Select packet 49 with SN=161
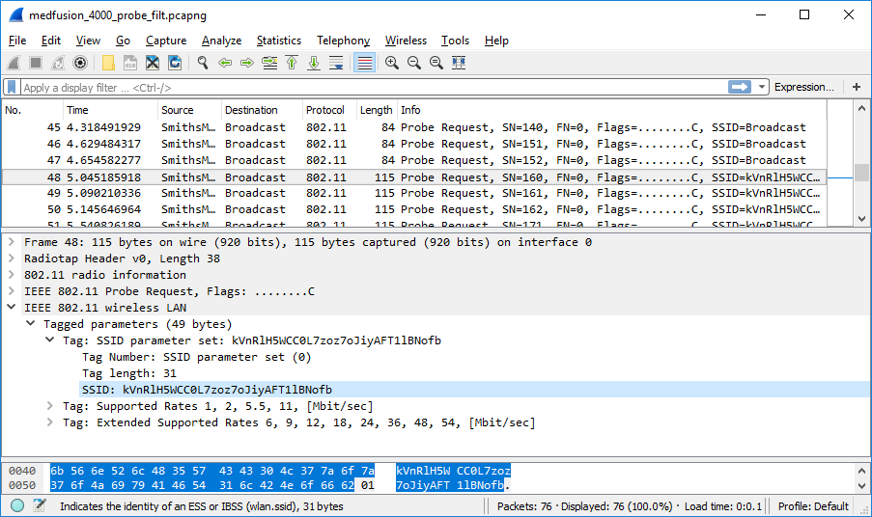 click(413, 193)
